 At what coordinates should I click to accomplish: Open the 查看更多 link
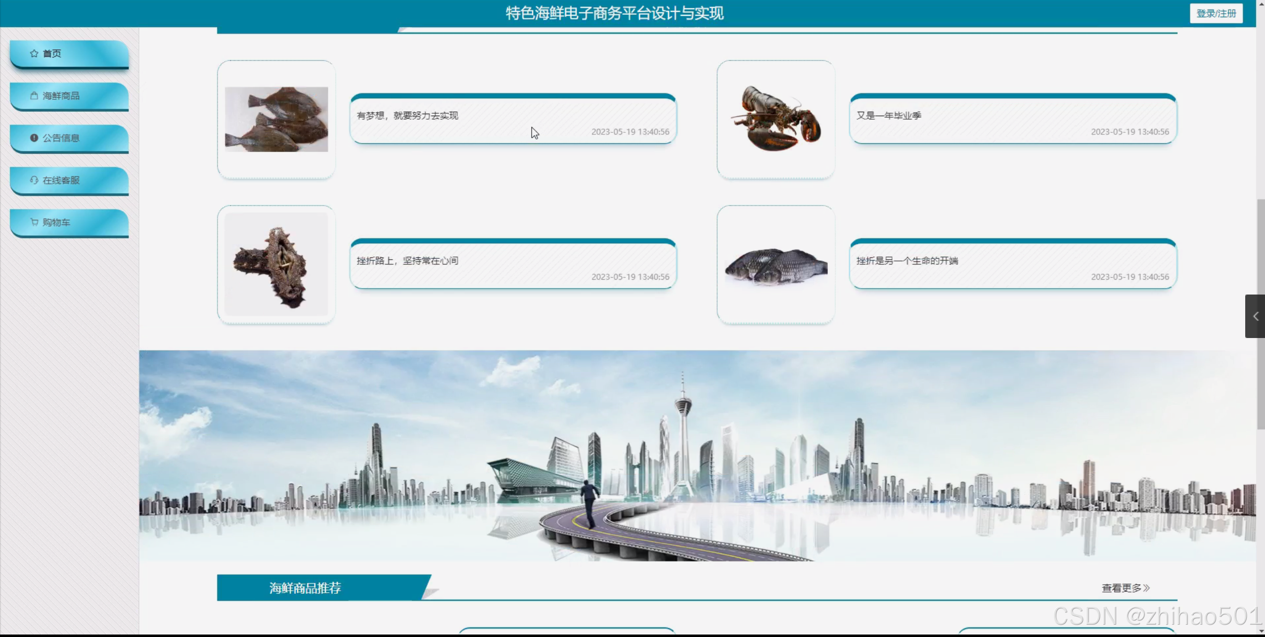pyautogui.click(x=1121, y=588)
